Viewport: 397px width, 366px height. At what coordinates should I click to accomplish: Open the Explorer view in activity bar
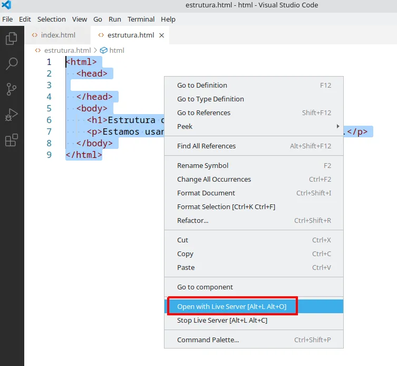click(12, 39)
